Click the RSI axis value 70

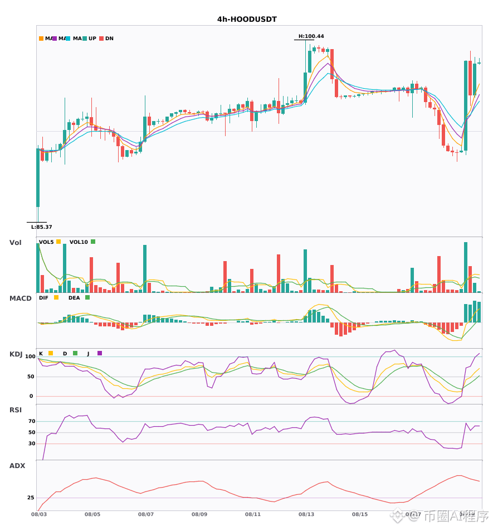click(x=32, y=421)
